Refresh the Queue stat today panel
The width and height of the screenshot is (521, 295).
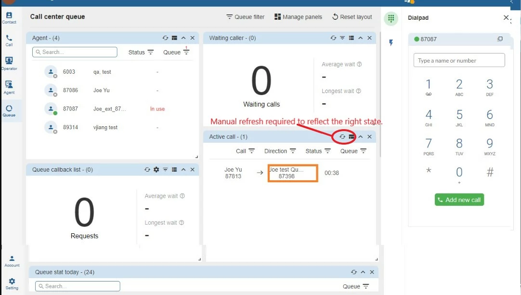tap(354, 272)
